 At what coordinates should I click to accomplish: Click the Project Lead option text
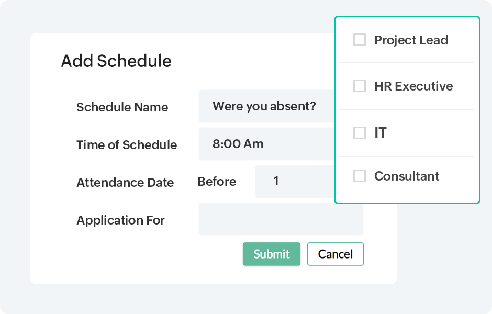tap(411, 40)
